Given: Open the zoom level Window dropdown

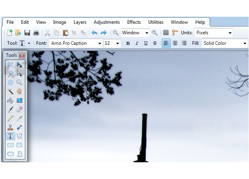Looking at the screenshot, I should [x=135, y=33].
